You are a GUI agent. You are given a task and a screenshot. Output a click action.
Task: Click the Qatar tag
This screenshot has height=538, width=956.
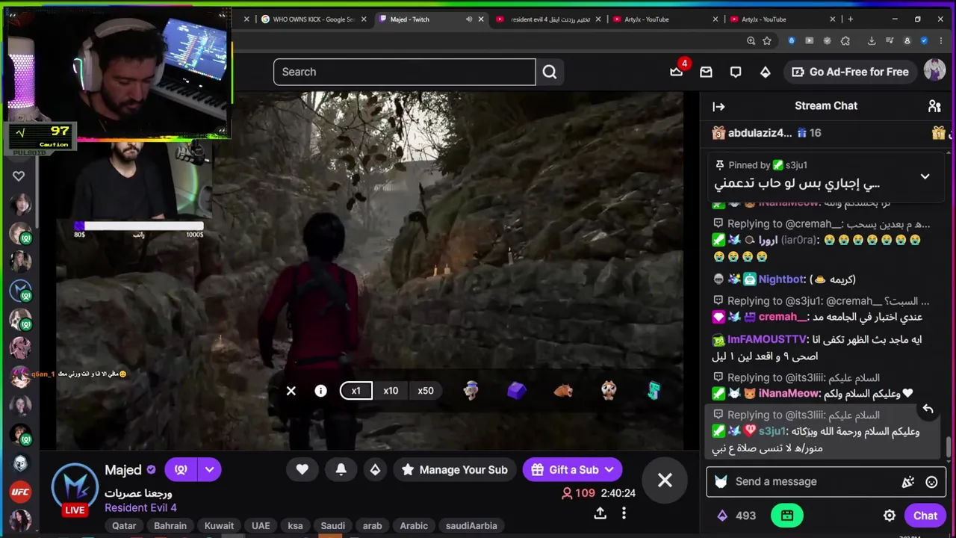tap(124, 525)
